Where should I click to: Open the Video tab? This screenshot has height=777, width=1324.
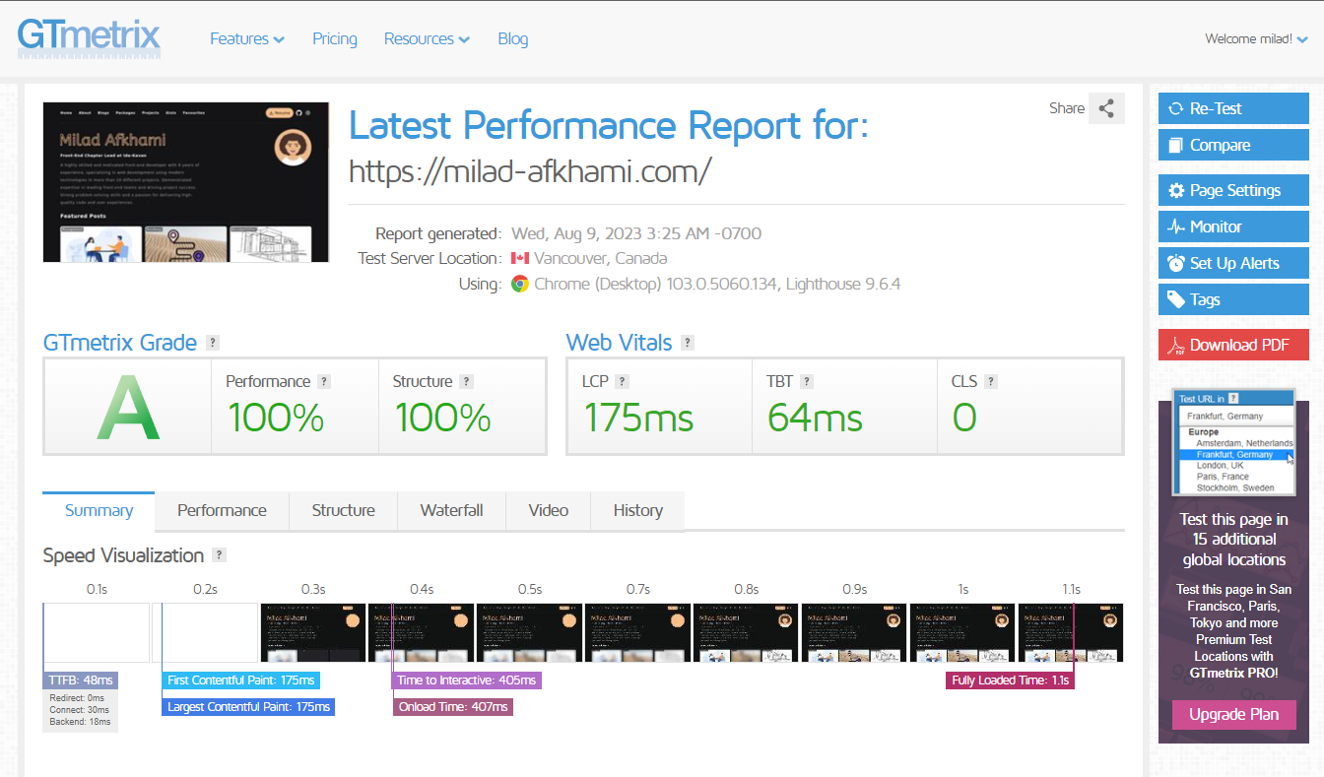click(548, 510)
